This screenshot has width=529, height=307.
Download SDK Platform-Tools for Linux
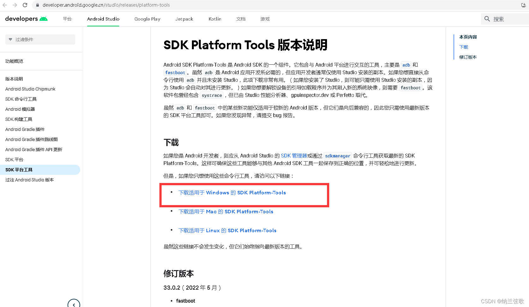227,230
